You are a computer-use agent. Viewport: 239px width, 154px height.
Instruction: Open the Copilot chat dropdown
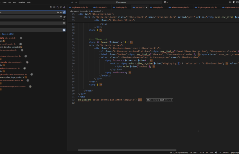[166, 3]
